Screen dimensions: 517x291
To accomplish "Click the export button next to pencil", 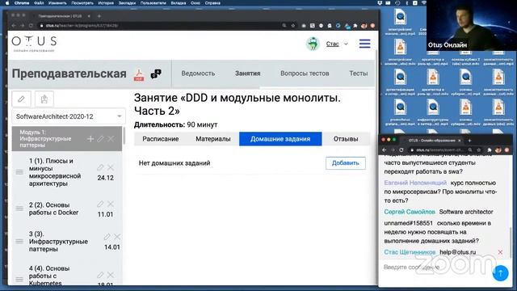I will [44, 99].
